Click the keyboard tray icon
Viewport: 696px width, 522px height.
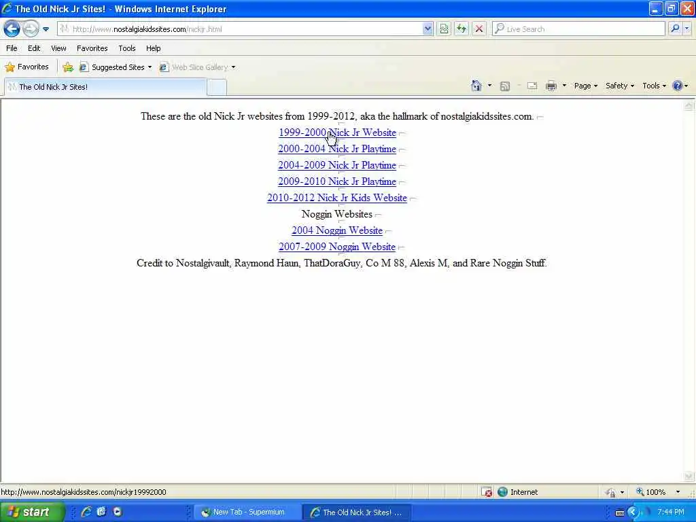coord(620,512)
